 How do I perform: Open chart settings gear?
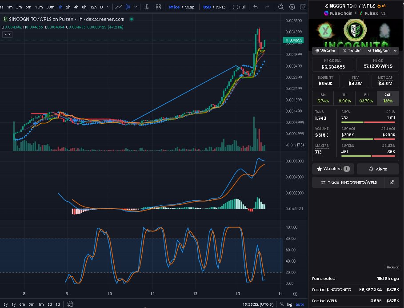[x=292, y=7]
